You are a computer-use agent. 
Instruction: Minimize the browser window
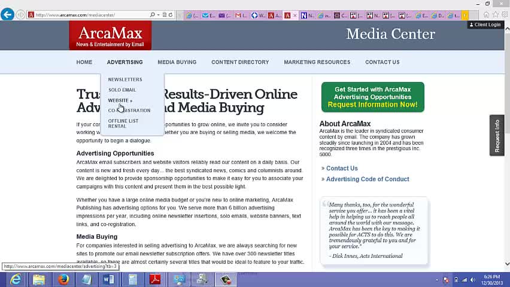pos(478,4)
